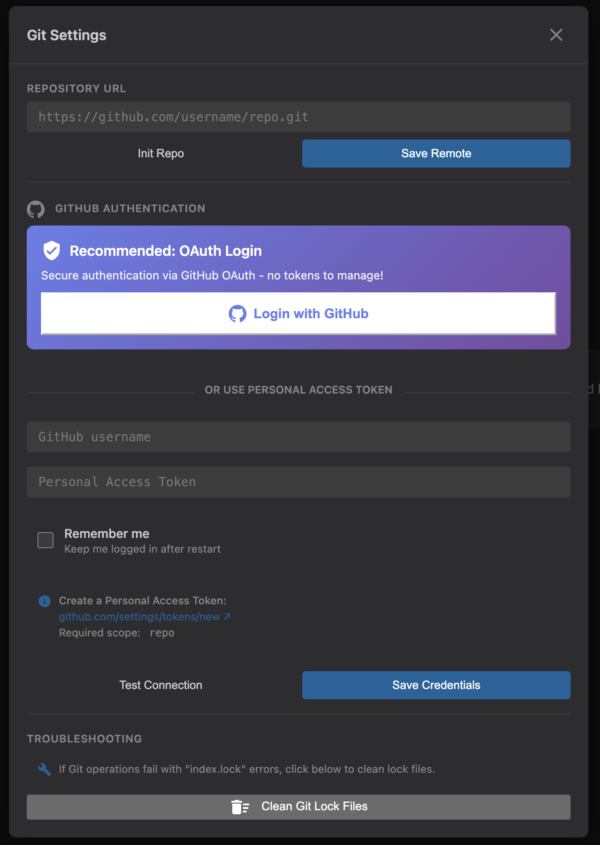Select the Personal Access Token field
The image size is (600, 845).
click(299, 482)
